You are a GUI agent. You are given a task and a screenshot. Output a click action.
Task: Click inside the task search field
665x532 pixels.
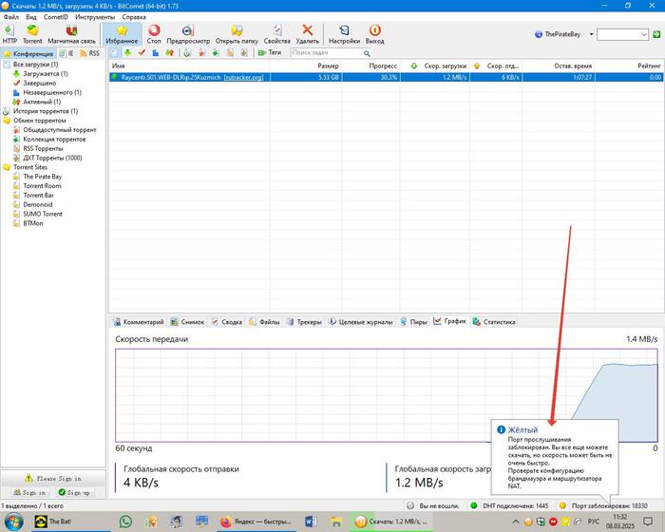(x=328, y=52)
